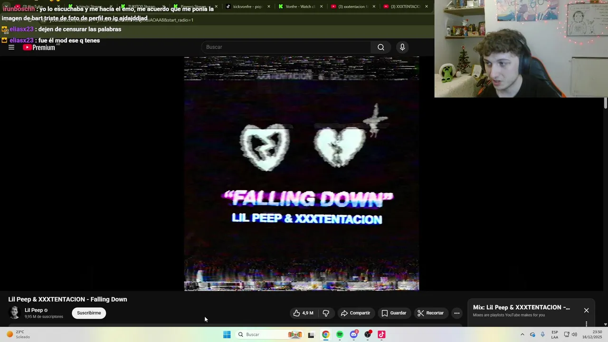Screen dimensions: 608x342
Task: Open the network icon in system tray
Action: click(x=567, y=334)
